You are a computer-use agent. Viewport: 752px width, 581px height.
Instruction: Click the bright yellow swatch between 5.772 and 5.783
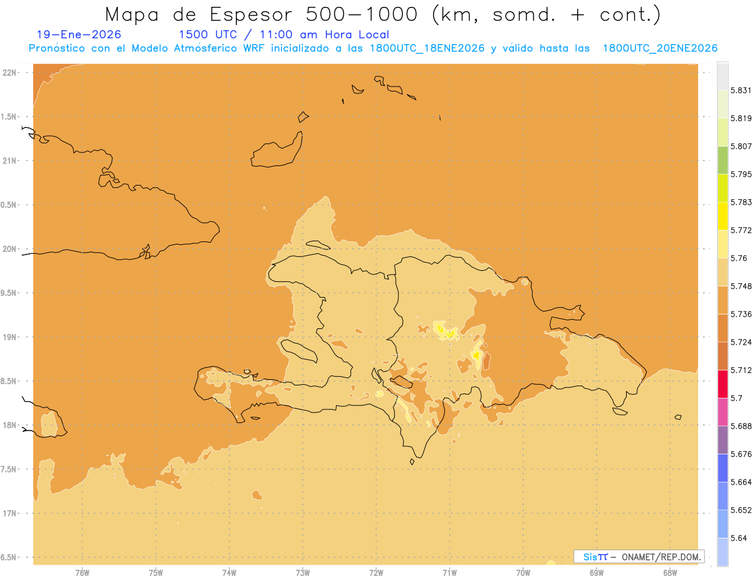[x=723, y=216]
